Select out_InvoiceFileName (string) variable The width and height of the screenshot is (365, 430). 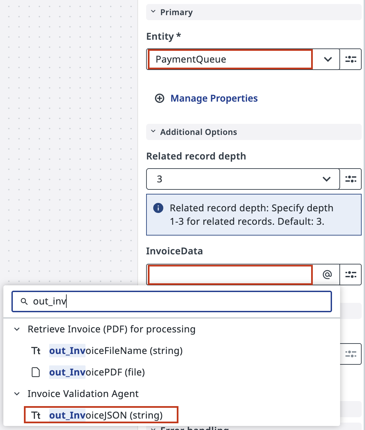tap(116, 351)
